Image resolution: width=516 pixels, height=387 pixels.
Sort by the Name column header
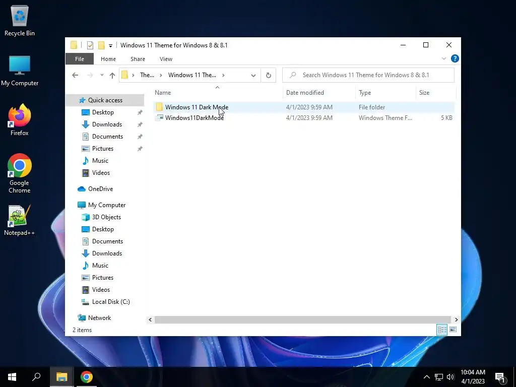tap(163, 93)
